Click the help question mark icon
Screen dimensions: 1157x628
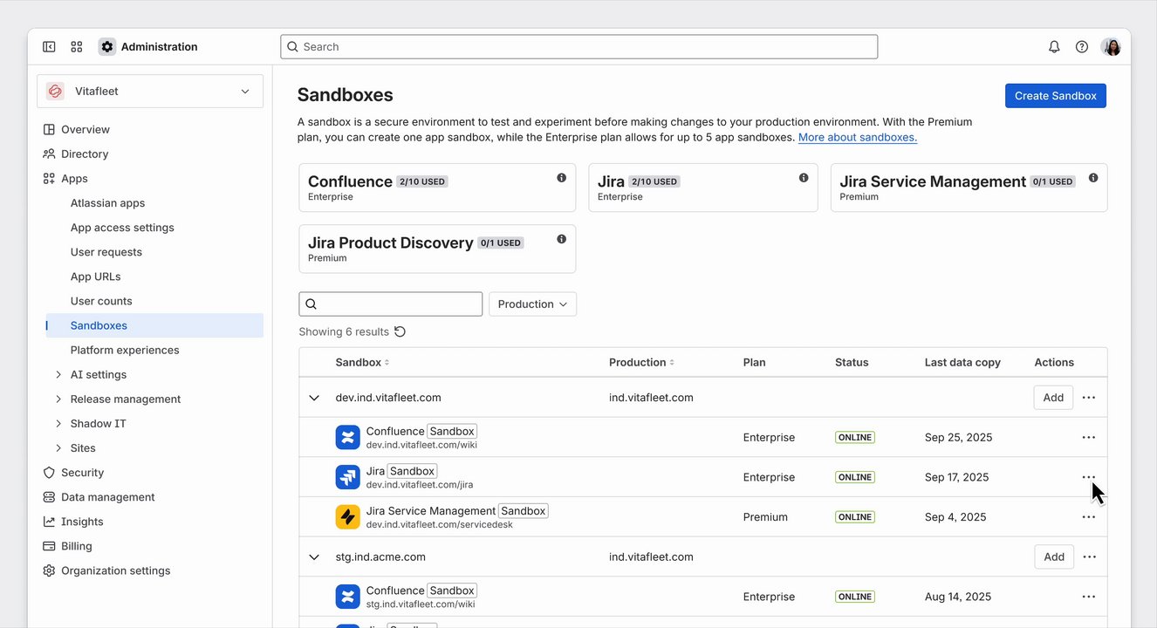(x=1082, y=47)
